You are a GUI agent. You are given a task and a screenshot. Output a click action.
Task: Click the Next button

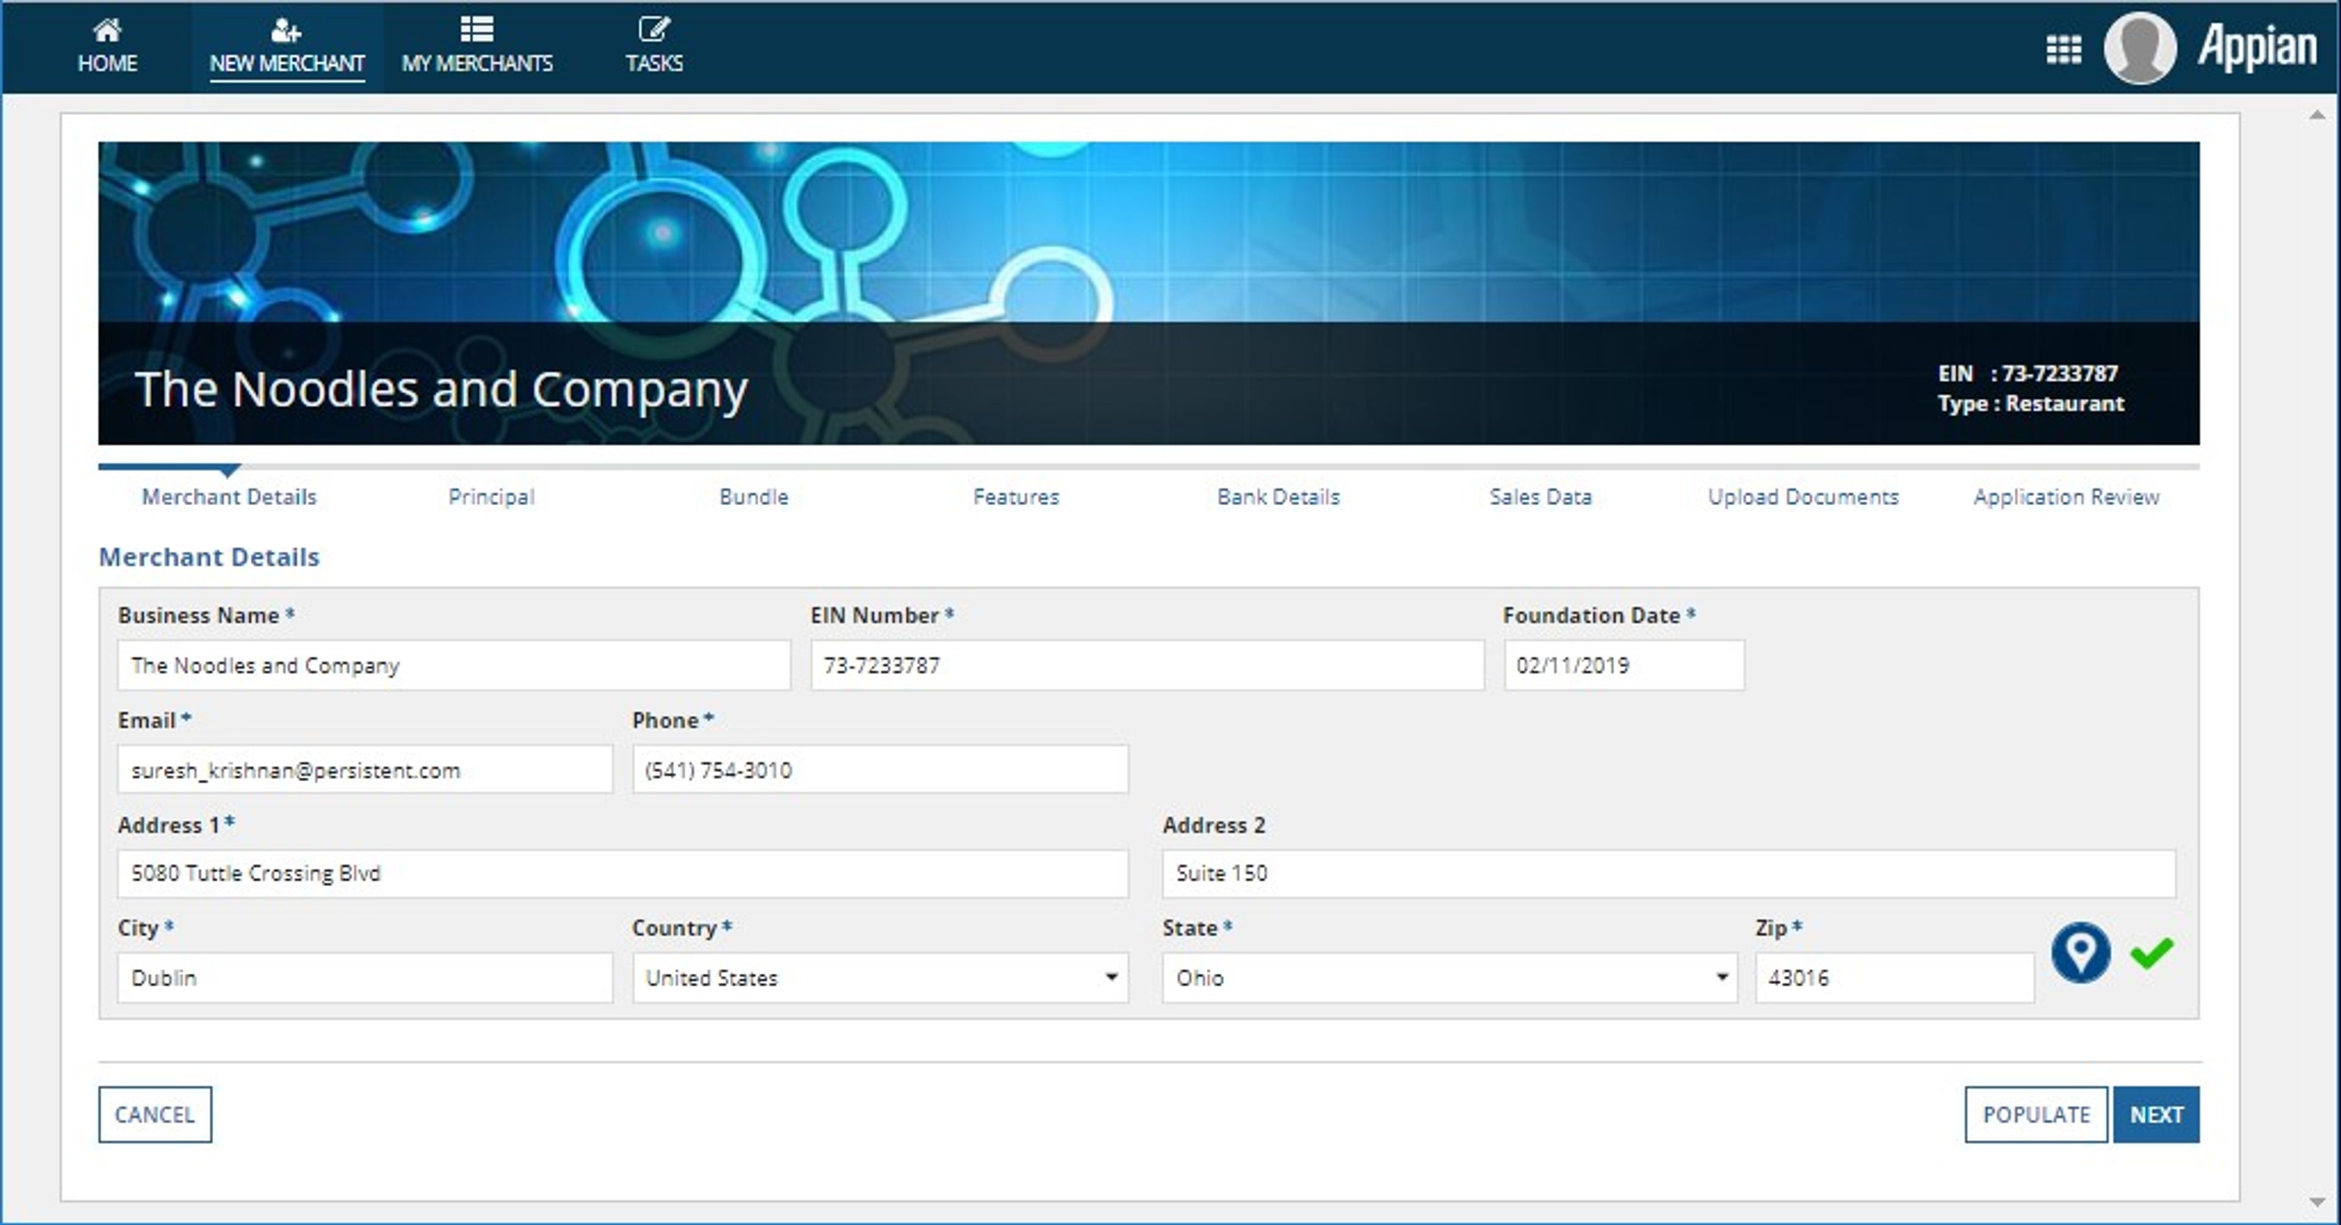click(2156, 1114)
